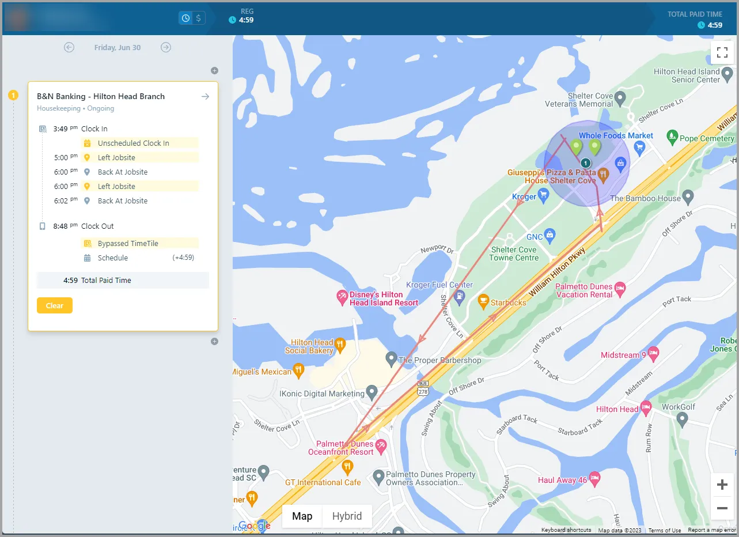Click the 3:49 pm Clock In icon
The image size is (739, 537).
43,129
